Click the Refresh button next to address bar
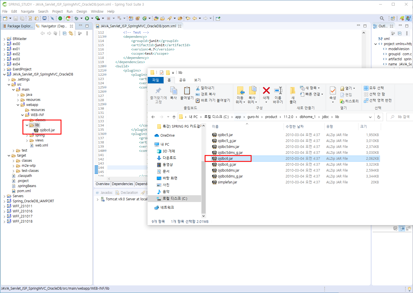 pos(379,117)
